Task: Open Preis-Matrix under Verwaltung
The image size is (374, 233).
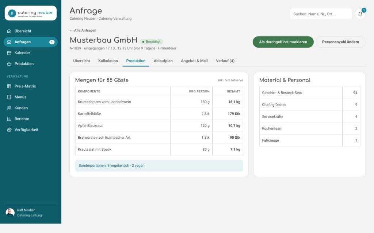Action: tap(31, 86)
